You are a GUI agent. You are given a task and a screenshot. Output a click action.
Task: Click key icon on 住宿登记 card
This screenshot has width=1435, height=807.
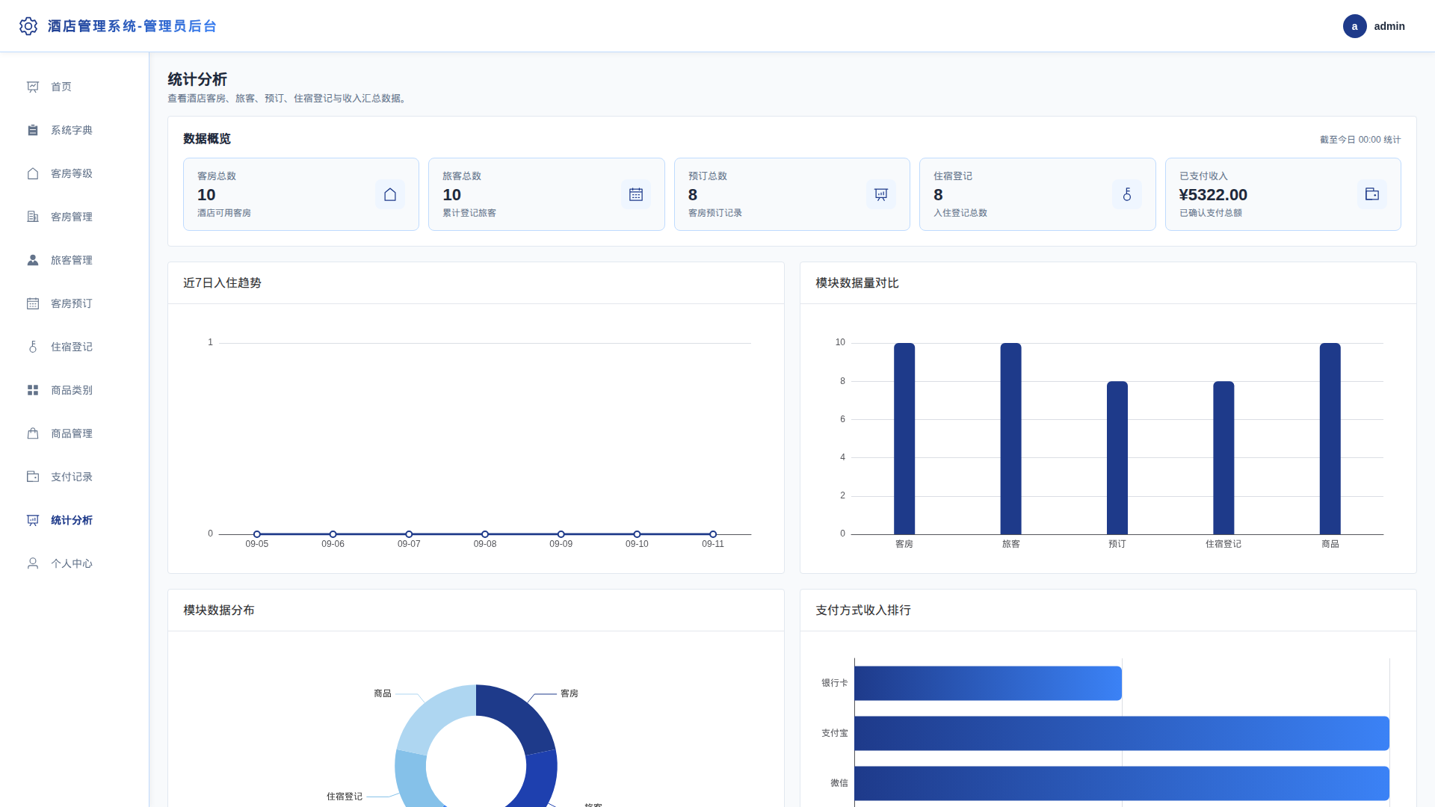click(x=1127, y=194)
